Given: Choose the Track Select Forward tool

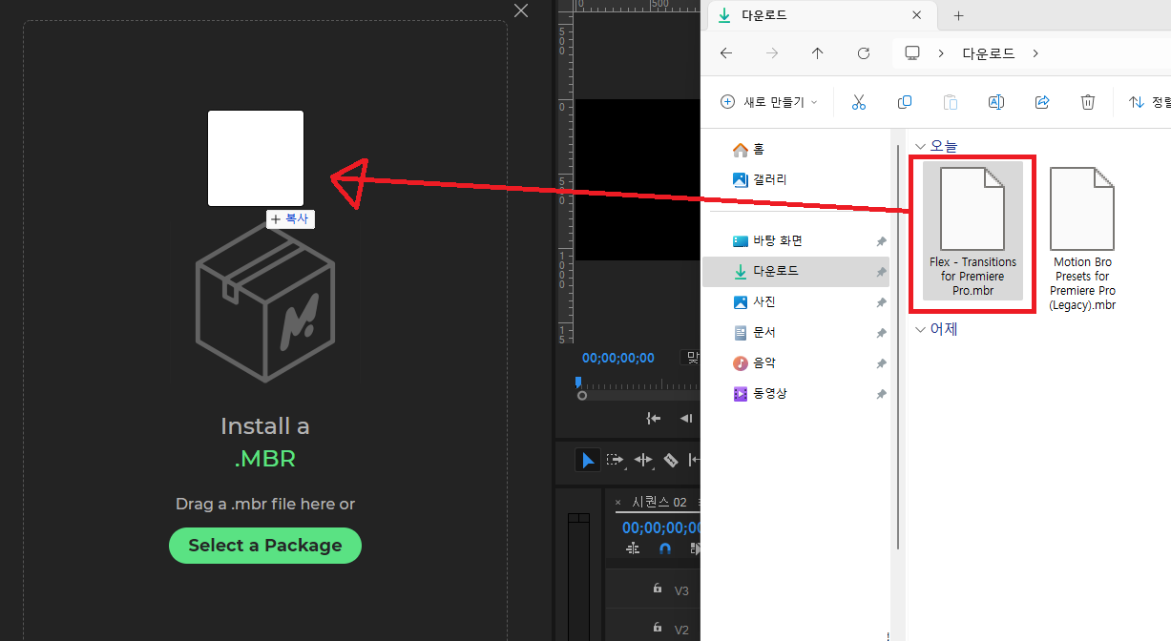Looking at the screenshot, I should point(616,460).
